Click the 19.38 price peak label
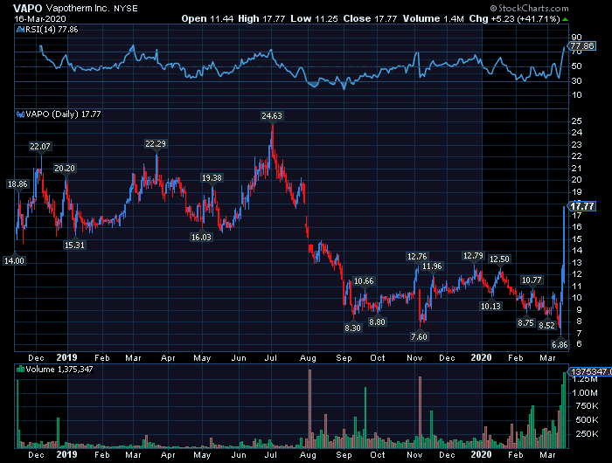Viewport: 612px width, 463px height. (x=212, y=178)
